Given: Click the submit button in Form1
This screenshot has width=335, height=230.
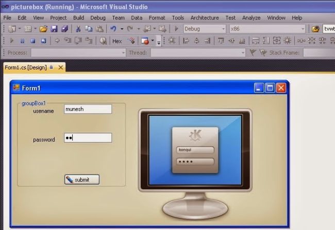Looking at the screenshot, I should click(x=82, y=180).
